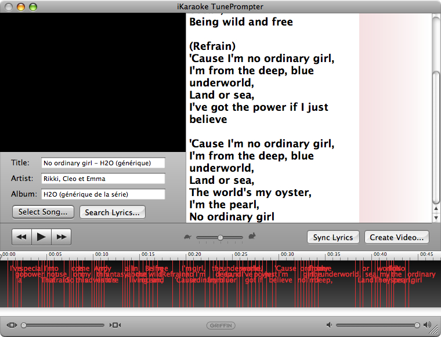
Task: Start playback with the play button
Action: point(41,237)
